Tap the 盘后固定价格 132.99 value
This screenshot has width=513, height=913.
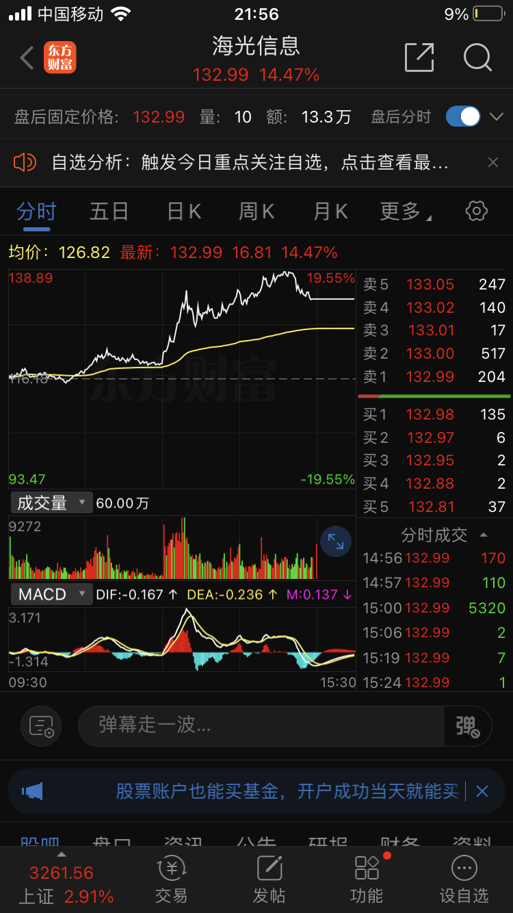click(159, 117)
